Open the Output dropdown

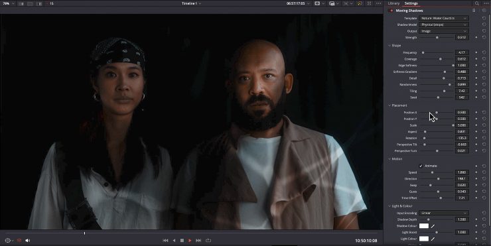(444, 31)
